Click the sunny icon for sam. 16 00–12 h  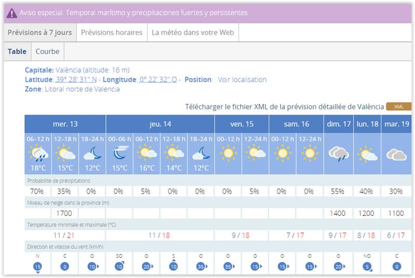(282, 153)
